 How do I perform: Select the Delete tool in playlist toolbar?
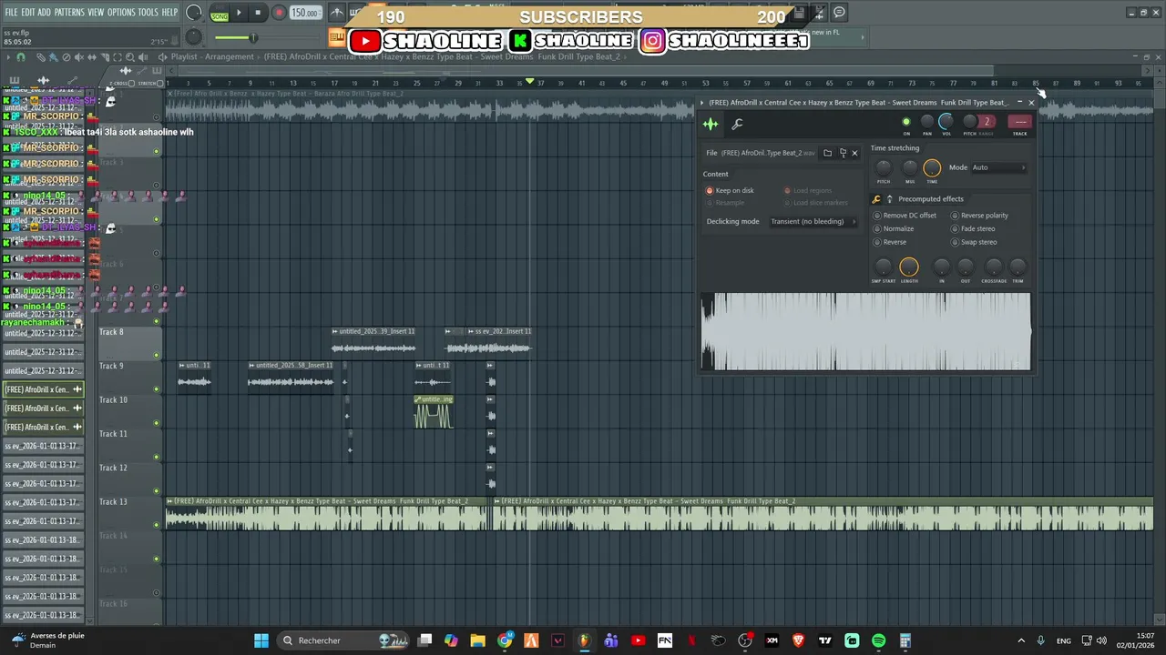pyautogui.click(x=66, y=57)
